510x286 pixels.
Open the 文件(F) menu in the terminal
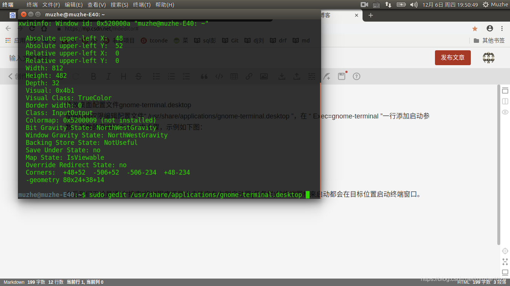pos(51,4)
